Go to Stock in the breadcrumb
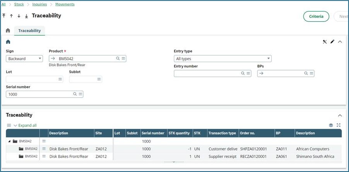Image resolution: width=349 pixels, height=172 pixels. 19,4
